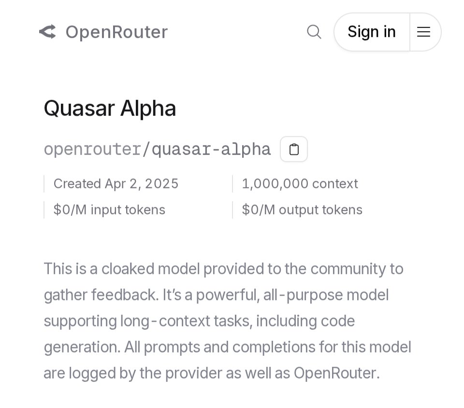
Task: Click the 1,000,000 context statistic
Action: (300, 183)
